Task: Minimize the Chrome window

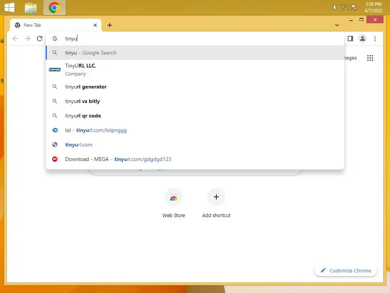Action: tap(351, 20)
